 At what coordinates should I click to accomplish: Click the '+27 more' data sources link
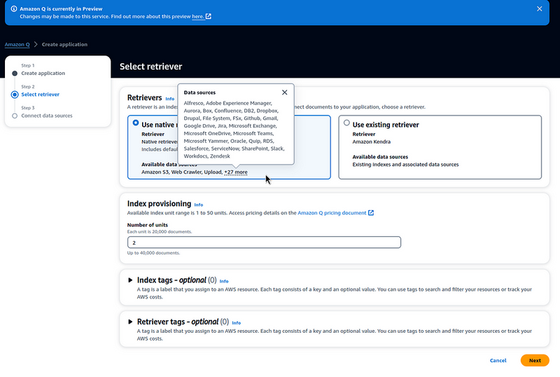pyautogui.click(x=236, y=172)
